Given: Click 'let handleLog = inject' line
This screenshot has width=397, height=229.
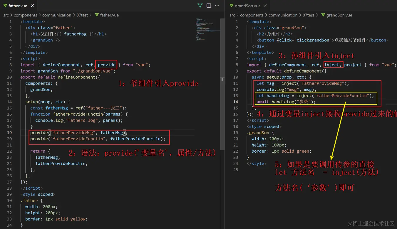Looking at the screenshot, I should (315, 96).
